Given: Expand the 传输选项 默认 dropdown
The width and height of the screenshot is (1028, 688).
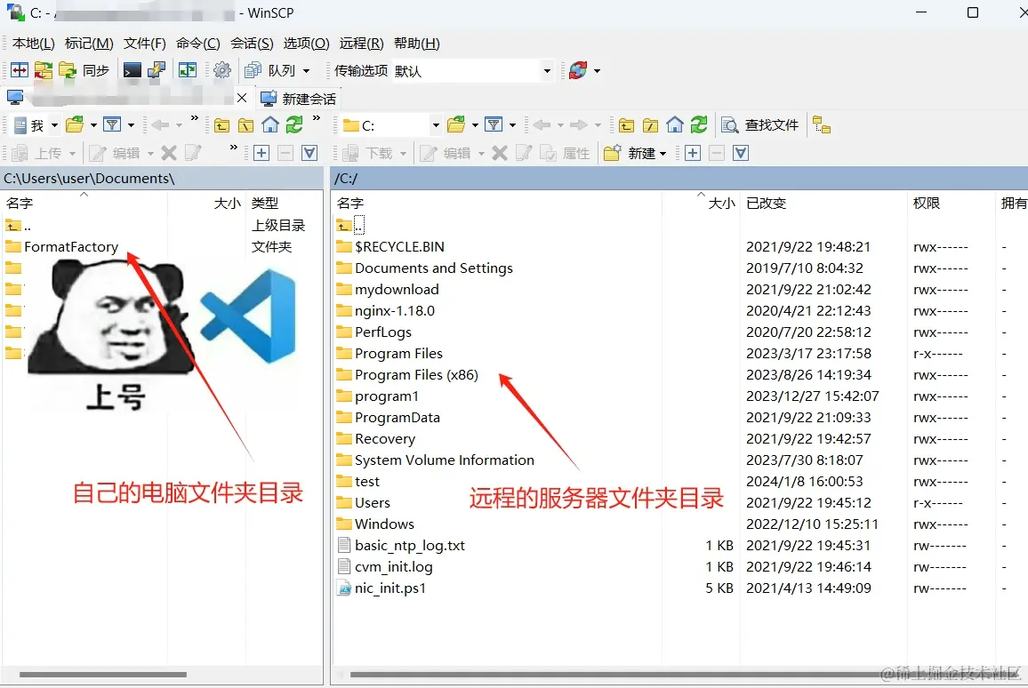Looking at the screenshot, I should tap(547, 71).
